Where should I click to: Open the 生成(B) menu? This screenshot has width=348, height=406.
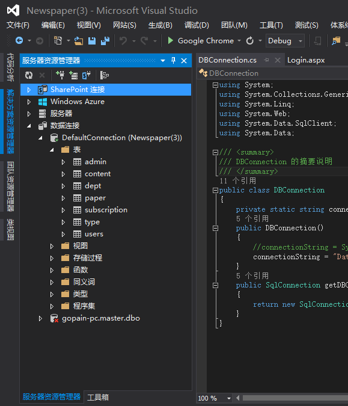(160, 25)
